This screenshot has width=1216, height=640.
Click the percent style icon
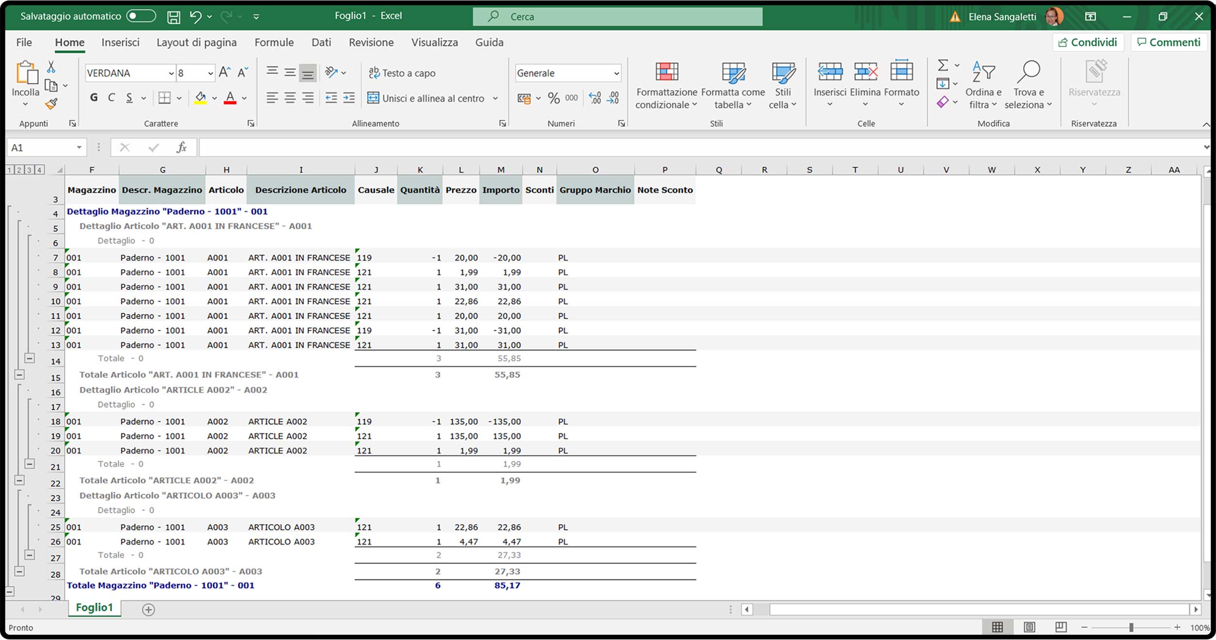point(553,98)
